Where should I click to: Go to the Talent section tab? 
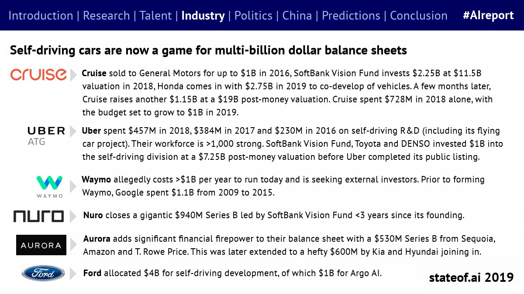[x=155, y=16]
